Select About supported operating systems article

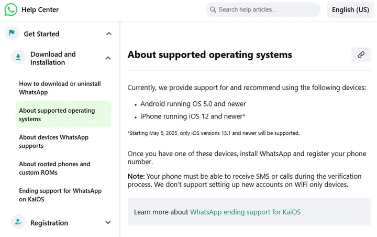[57, 115]
